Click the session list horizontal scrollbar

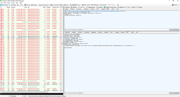point(25,92)
